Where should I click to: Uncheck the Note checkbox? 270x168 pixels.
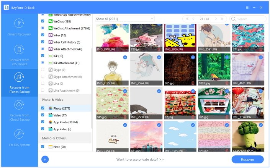coord(43,147)
